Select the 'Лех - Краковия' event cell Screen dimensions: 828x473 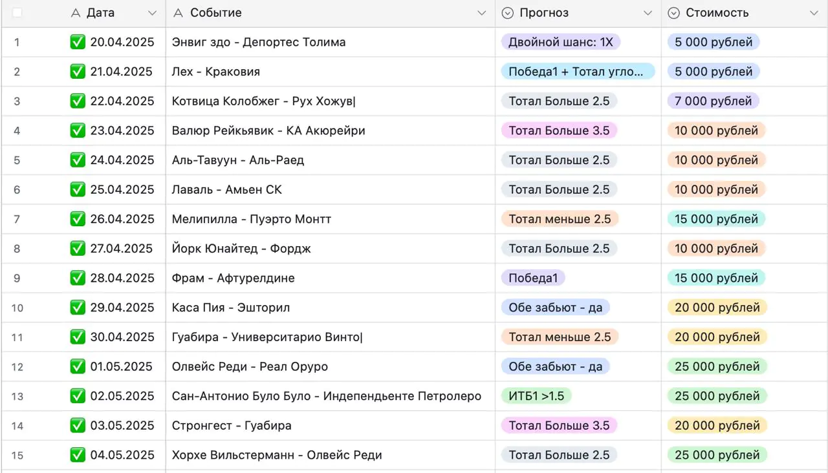[216, 72]
